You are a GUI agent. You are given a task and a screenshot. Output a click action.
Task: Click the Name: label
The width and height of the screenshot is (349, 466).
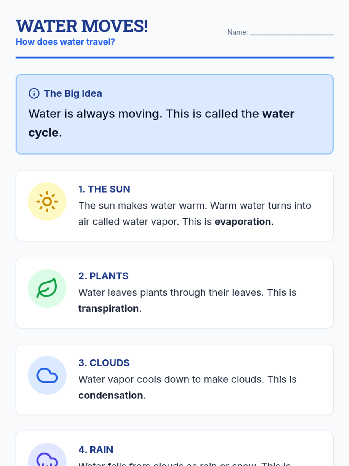[x=238, y=32]
